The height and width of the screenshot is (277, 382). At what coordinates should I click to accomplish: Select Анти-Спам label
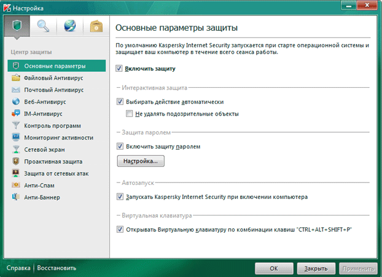[x=39, y=185]
